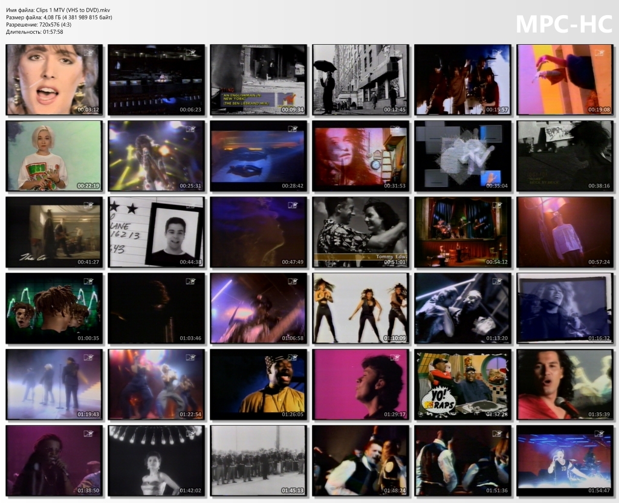
Task: Open the dark frame at 01:03:46
Action: 157,308
